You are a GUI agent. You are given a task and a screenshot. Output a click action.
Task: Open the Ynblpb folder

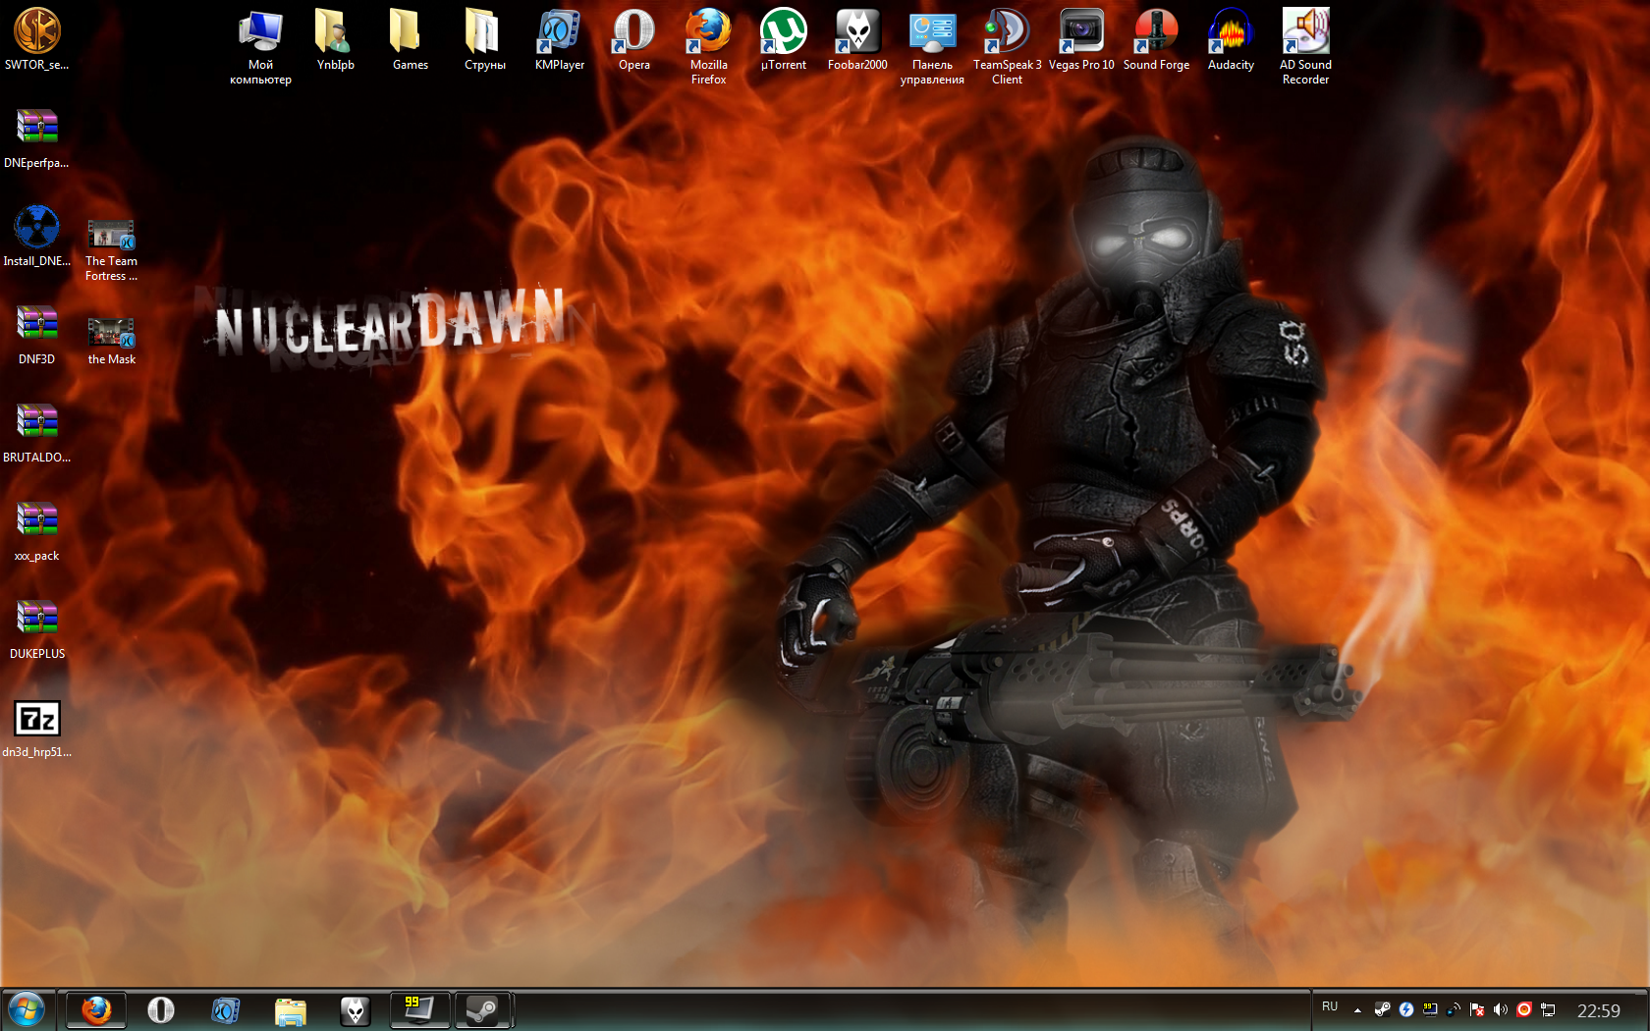pos(336,39)
